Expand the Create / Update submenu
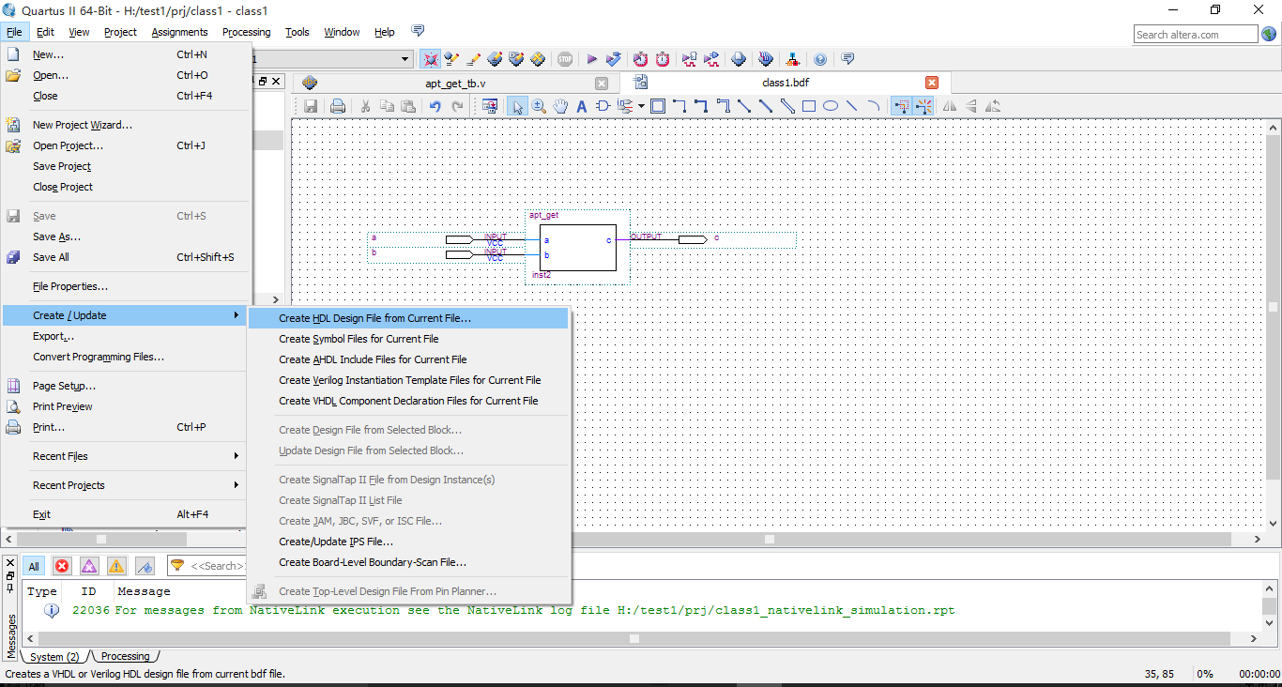Viewport: 1282px width, 687px height. [126, 315]
